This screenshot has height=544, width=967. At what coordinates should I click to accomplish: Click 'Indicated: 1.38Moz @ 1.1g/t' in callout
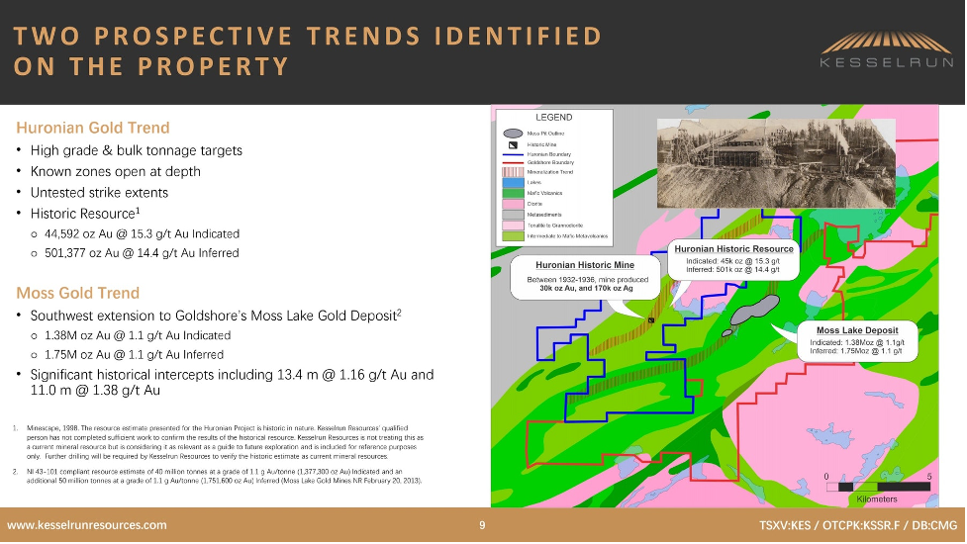coord(857,342)
